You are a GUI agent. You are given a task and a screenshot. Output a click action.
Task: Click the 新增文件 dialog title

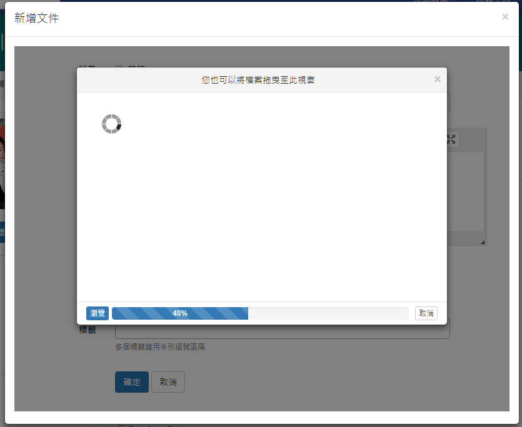(37, 19)
